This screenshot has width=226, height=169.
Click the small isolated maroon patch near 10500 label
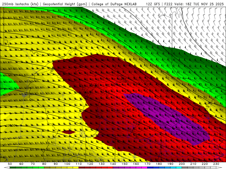69,132
